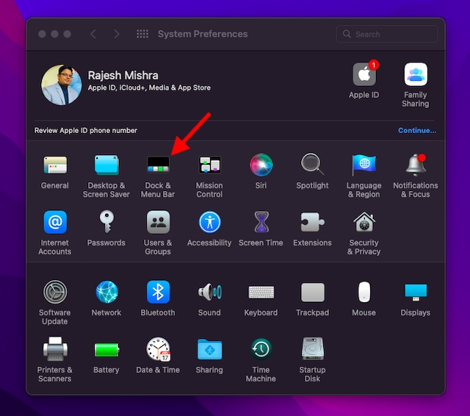Open Time Machine preferences
470x416 pixels.
[261, 349]
